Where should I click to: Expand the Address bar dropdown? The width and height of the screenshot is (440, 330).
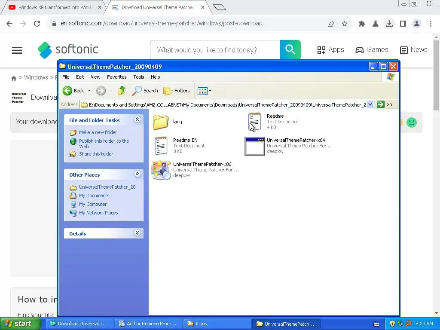tap(370, 105)
